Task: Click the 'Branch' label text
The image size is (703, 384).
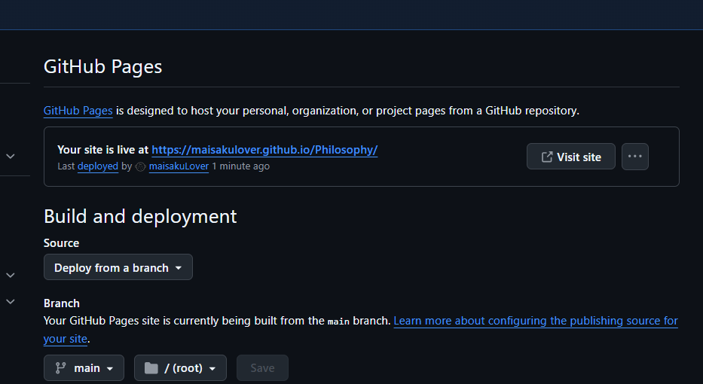Action: (62, 303)
